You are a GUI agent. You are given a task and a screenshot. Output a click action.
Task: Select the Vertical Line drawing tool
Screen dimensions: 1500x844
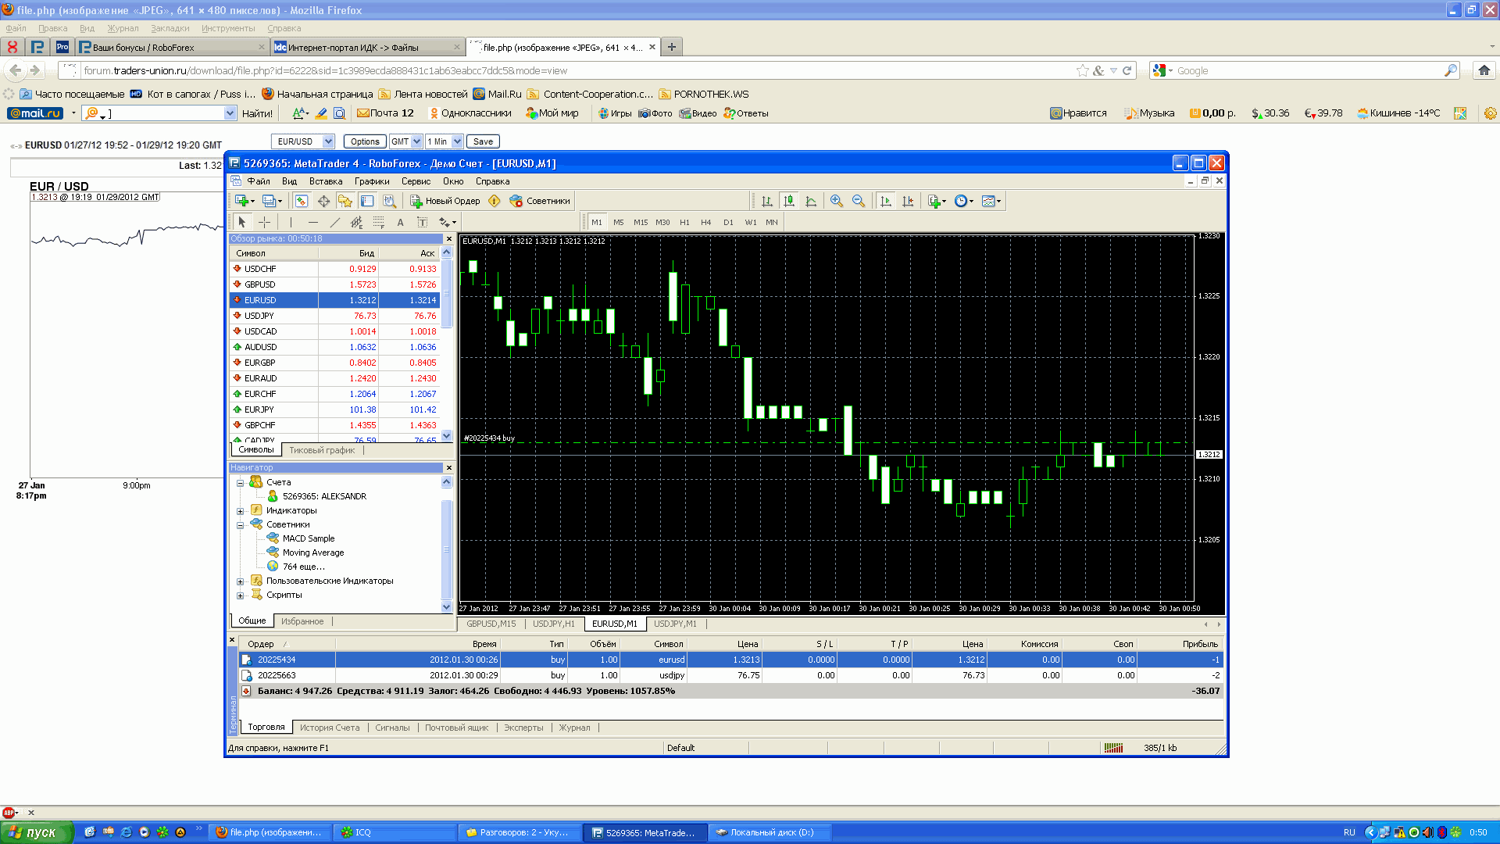tap(291, 222)
